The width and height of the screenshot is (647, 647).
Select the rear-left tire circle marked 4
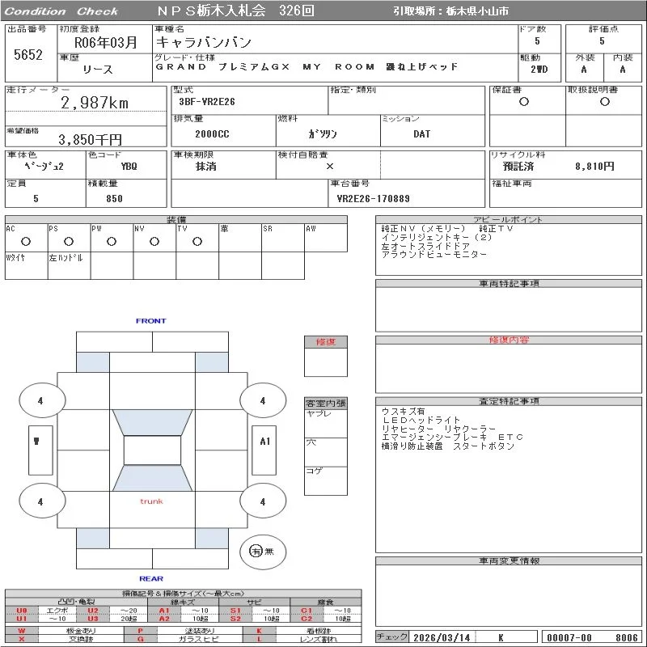coord(42,501)
